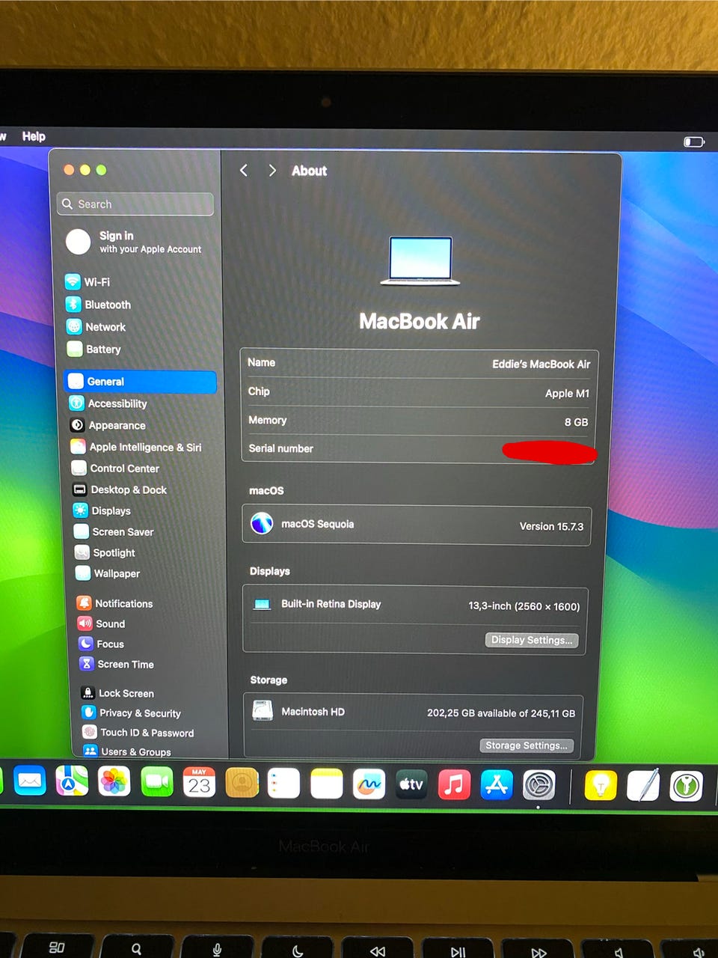Open FaceTime from the Dock
This screenshot has height=958, width=718.
157,783
